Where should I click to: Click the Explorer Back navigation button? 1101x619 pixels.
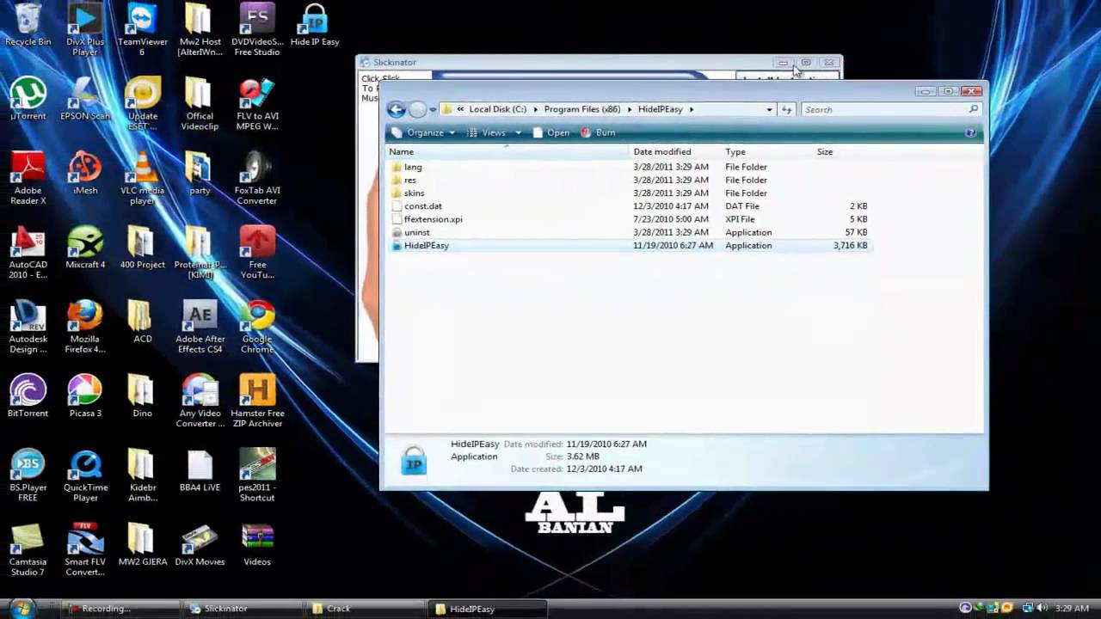[396, 109]
